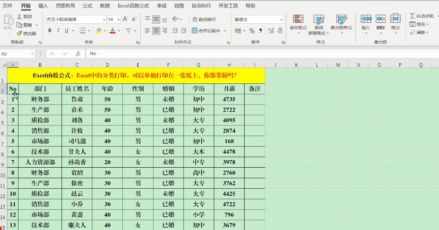Open the number group dialog launcher
This screenshot has height=230, width=439.
[283, 43]
